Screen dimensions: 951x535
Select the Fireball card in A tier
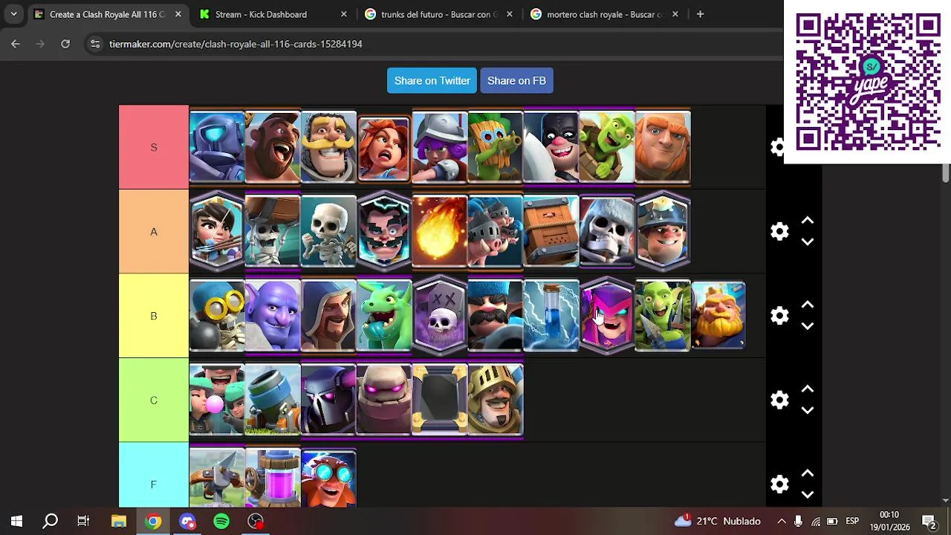pos(440,231)
